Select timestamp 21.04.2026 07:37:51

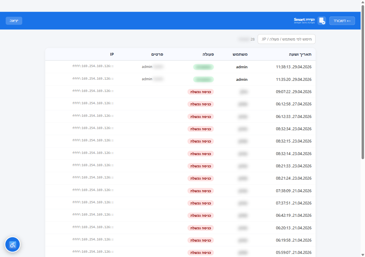pyautogui.click(x=294, y=203)
